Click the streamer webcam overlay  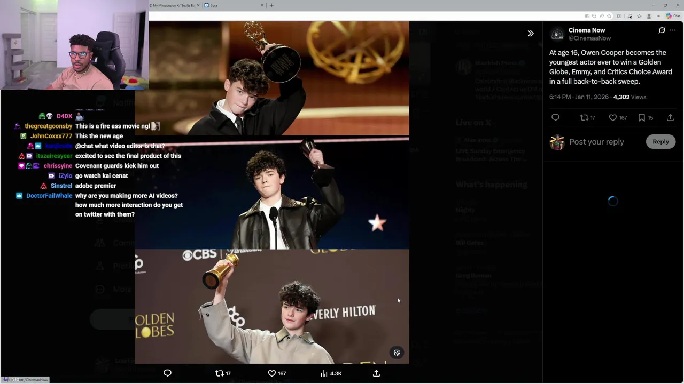(x=74, y=45)
